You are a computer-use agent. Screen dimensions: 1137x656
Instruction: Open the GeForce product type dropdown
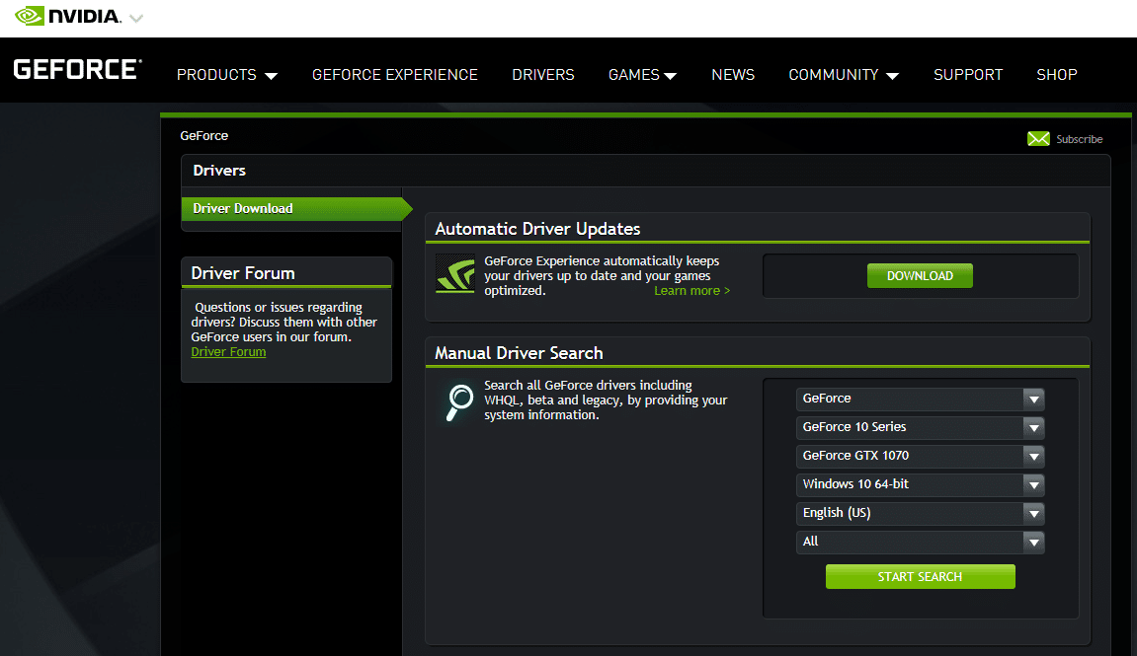(920, 399)
